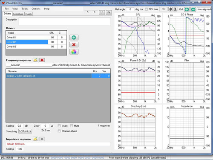Delete the selected driver with red X button

click(x=74, y=45)
